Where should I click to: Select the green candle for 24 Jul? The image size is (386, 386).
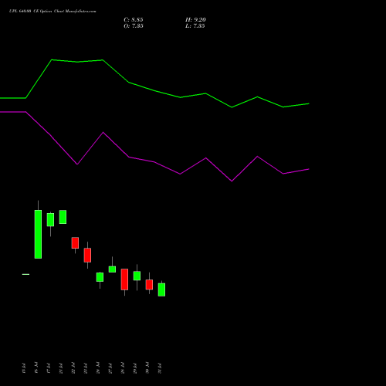[x=100, y=277]
